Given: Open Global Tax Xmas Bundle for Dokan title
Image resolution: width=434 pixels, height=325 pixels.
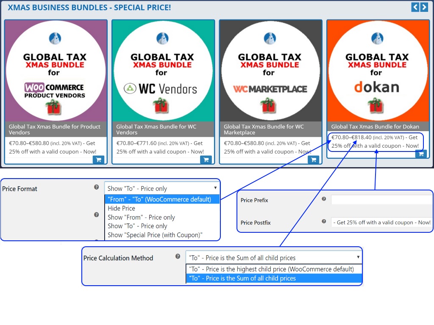Looking at the screenshot, I should [375, 127].
